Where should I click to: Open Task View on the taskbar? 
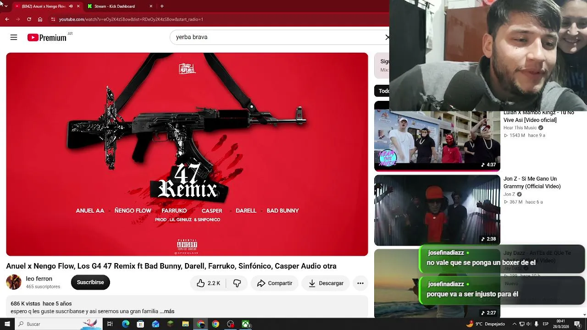click(110, 324)
